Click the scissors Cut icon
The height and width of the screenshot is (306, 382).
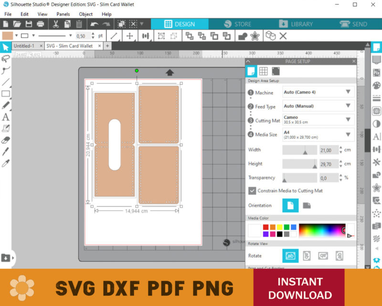pyautogui.click(x=56, y=24)
